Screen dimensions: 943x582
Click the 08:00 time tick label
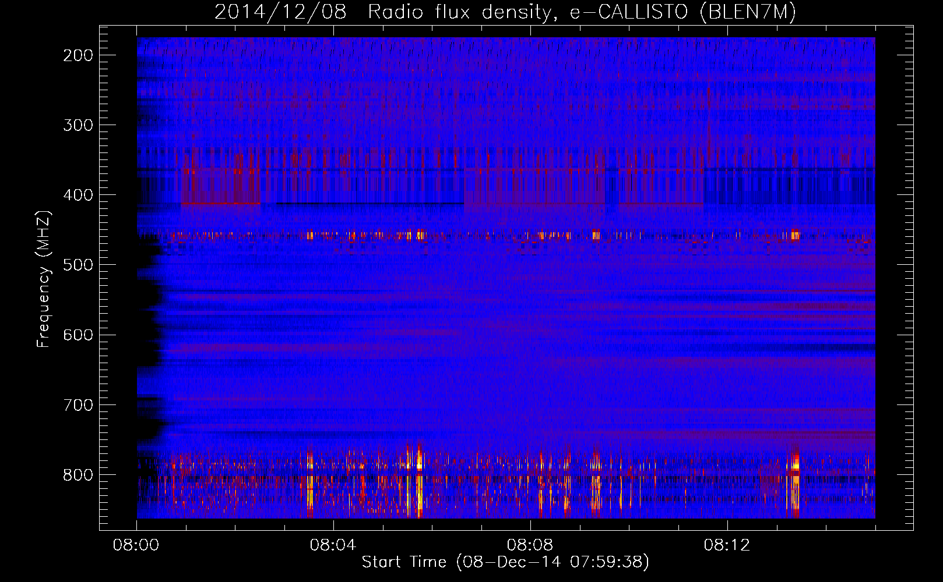136,545
